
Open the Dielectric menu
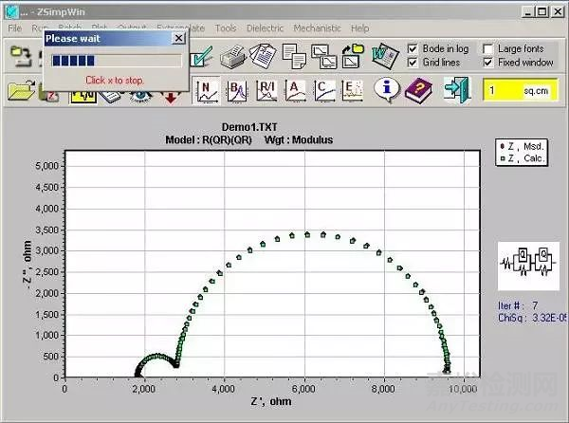265,28
